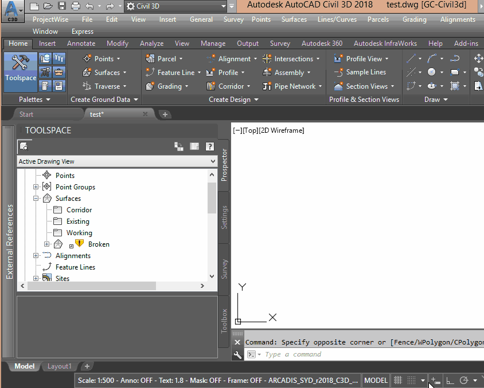Image resolution: width=484 pixels, height=388 pixels.
Task: Click the Pipe Network tool icon
Action: (267, 86)
